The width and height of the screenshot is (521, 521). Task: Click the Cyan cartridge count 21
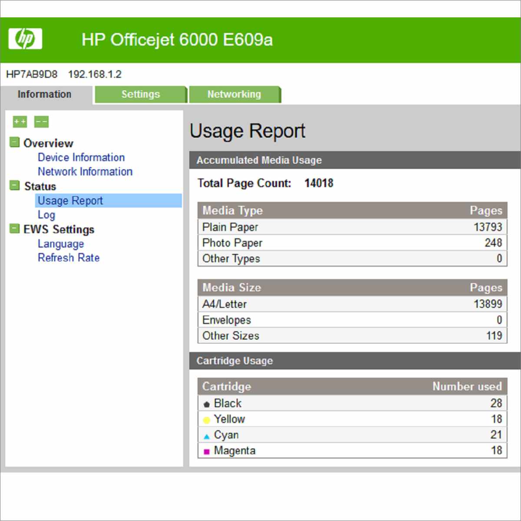click(496, 435)
